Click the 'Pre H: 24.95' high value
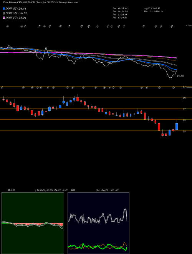The width and height of the screenshot is (192, 254). click(120, 12)
